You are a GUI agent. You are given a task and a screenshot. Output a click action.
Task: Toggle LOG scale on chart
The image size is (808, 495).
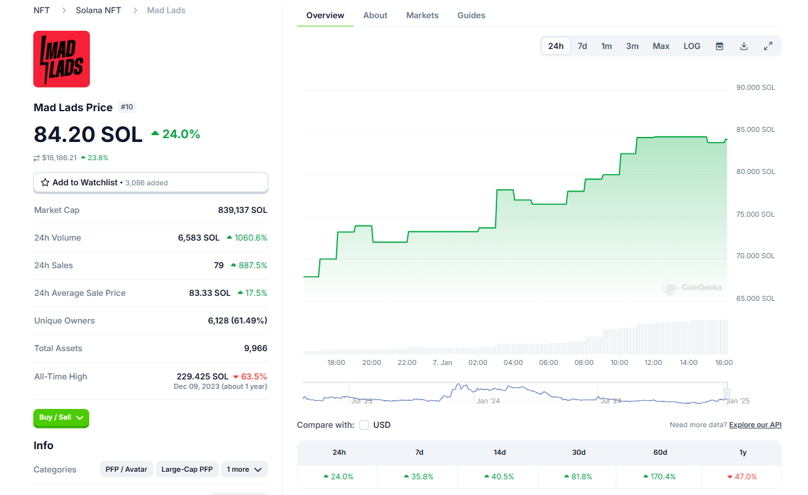(x=692, y=46)
